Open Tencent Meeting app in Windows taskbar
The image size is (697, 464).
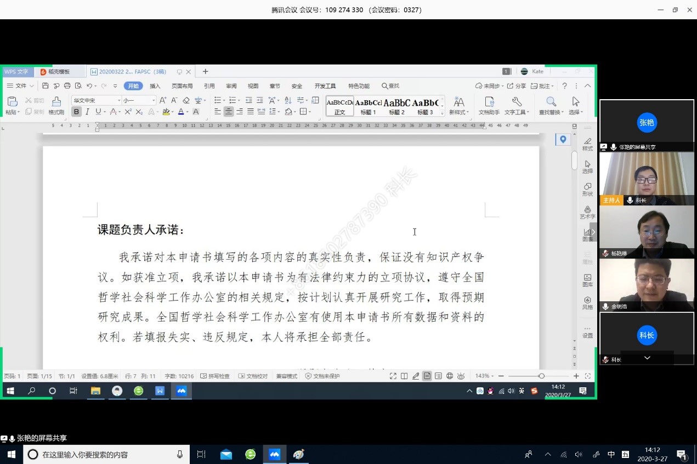pos(274,454)
